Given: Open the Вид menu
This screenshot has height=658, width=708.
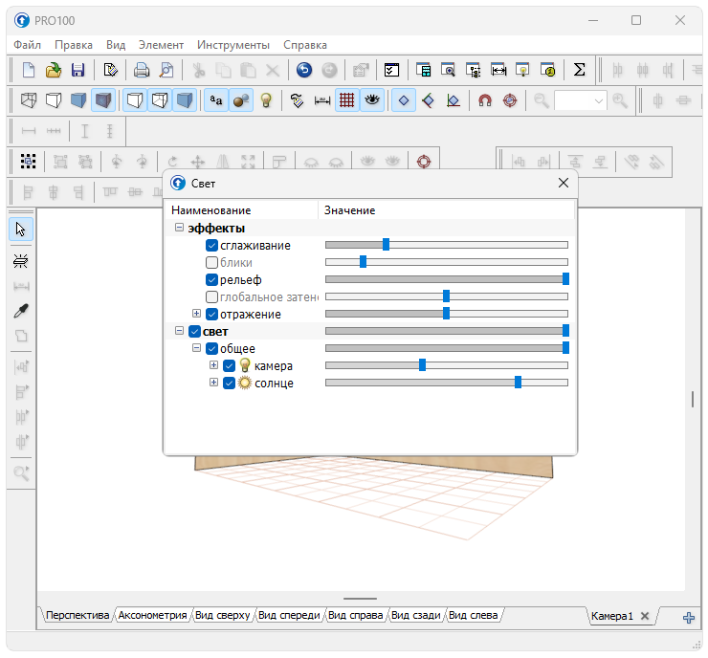Looking at the screenshot, I should pyautogui.click(x=116, y=45).
